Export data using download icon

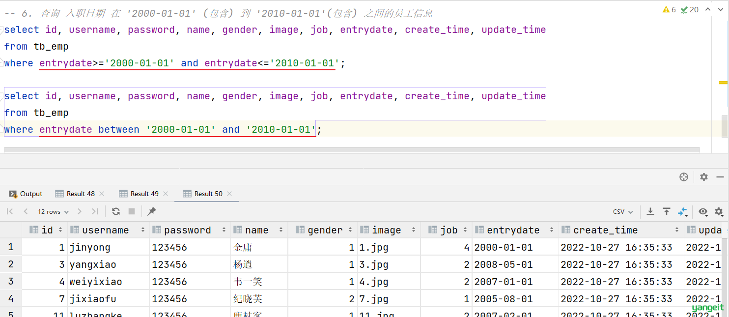[650, 211]
